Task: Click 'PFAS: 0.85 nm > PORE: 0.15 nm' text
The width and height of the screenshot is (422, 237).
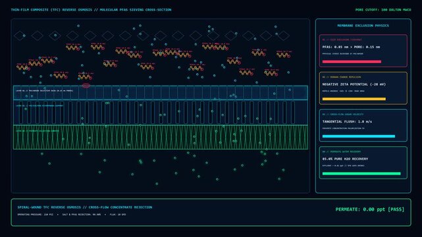Action: pos(351,47)
